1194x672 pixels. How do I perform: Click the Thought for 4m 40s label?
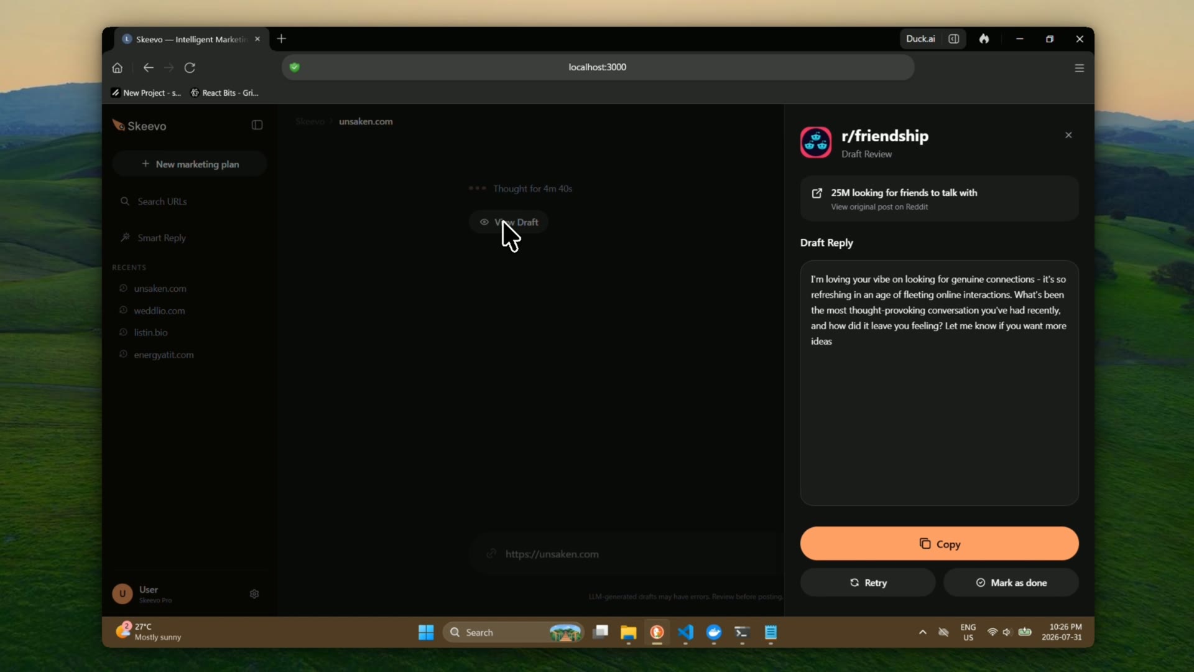532,189
